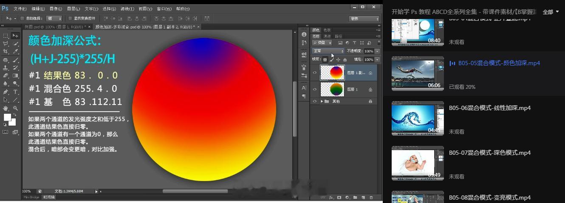The height and width of the screenshot is (203, 565).
Task: Click the foreground color swatch
Action: (x=7, y=117)
